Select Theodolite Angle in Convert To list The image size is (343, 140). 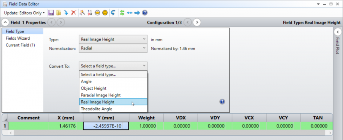96,109
